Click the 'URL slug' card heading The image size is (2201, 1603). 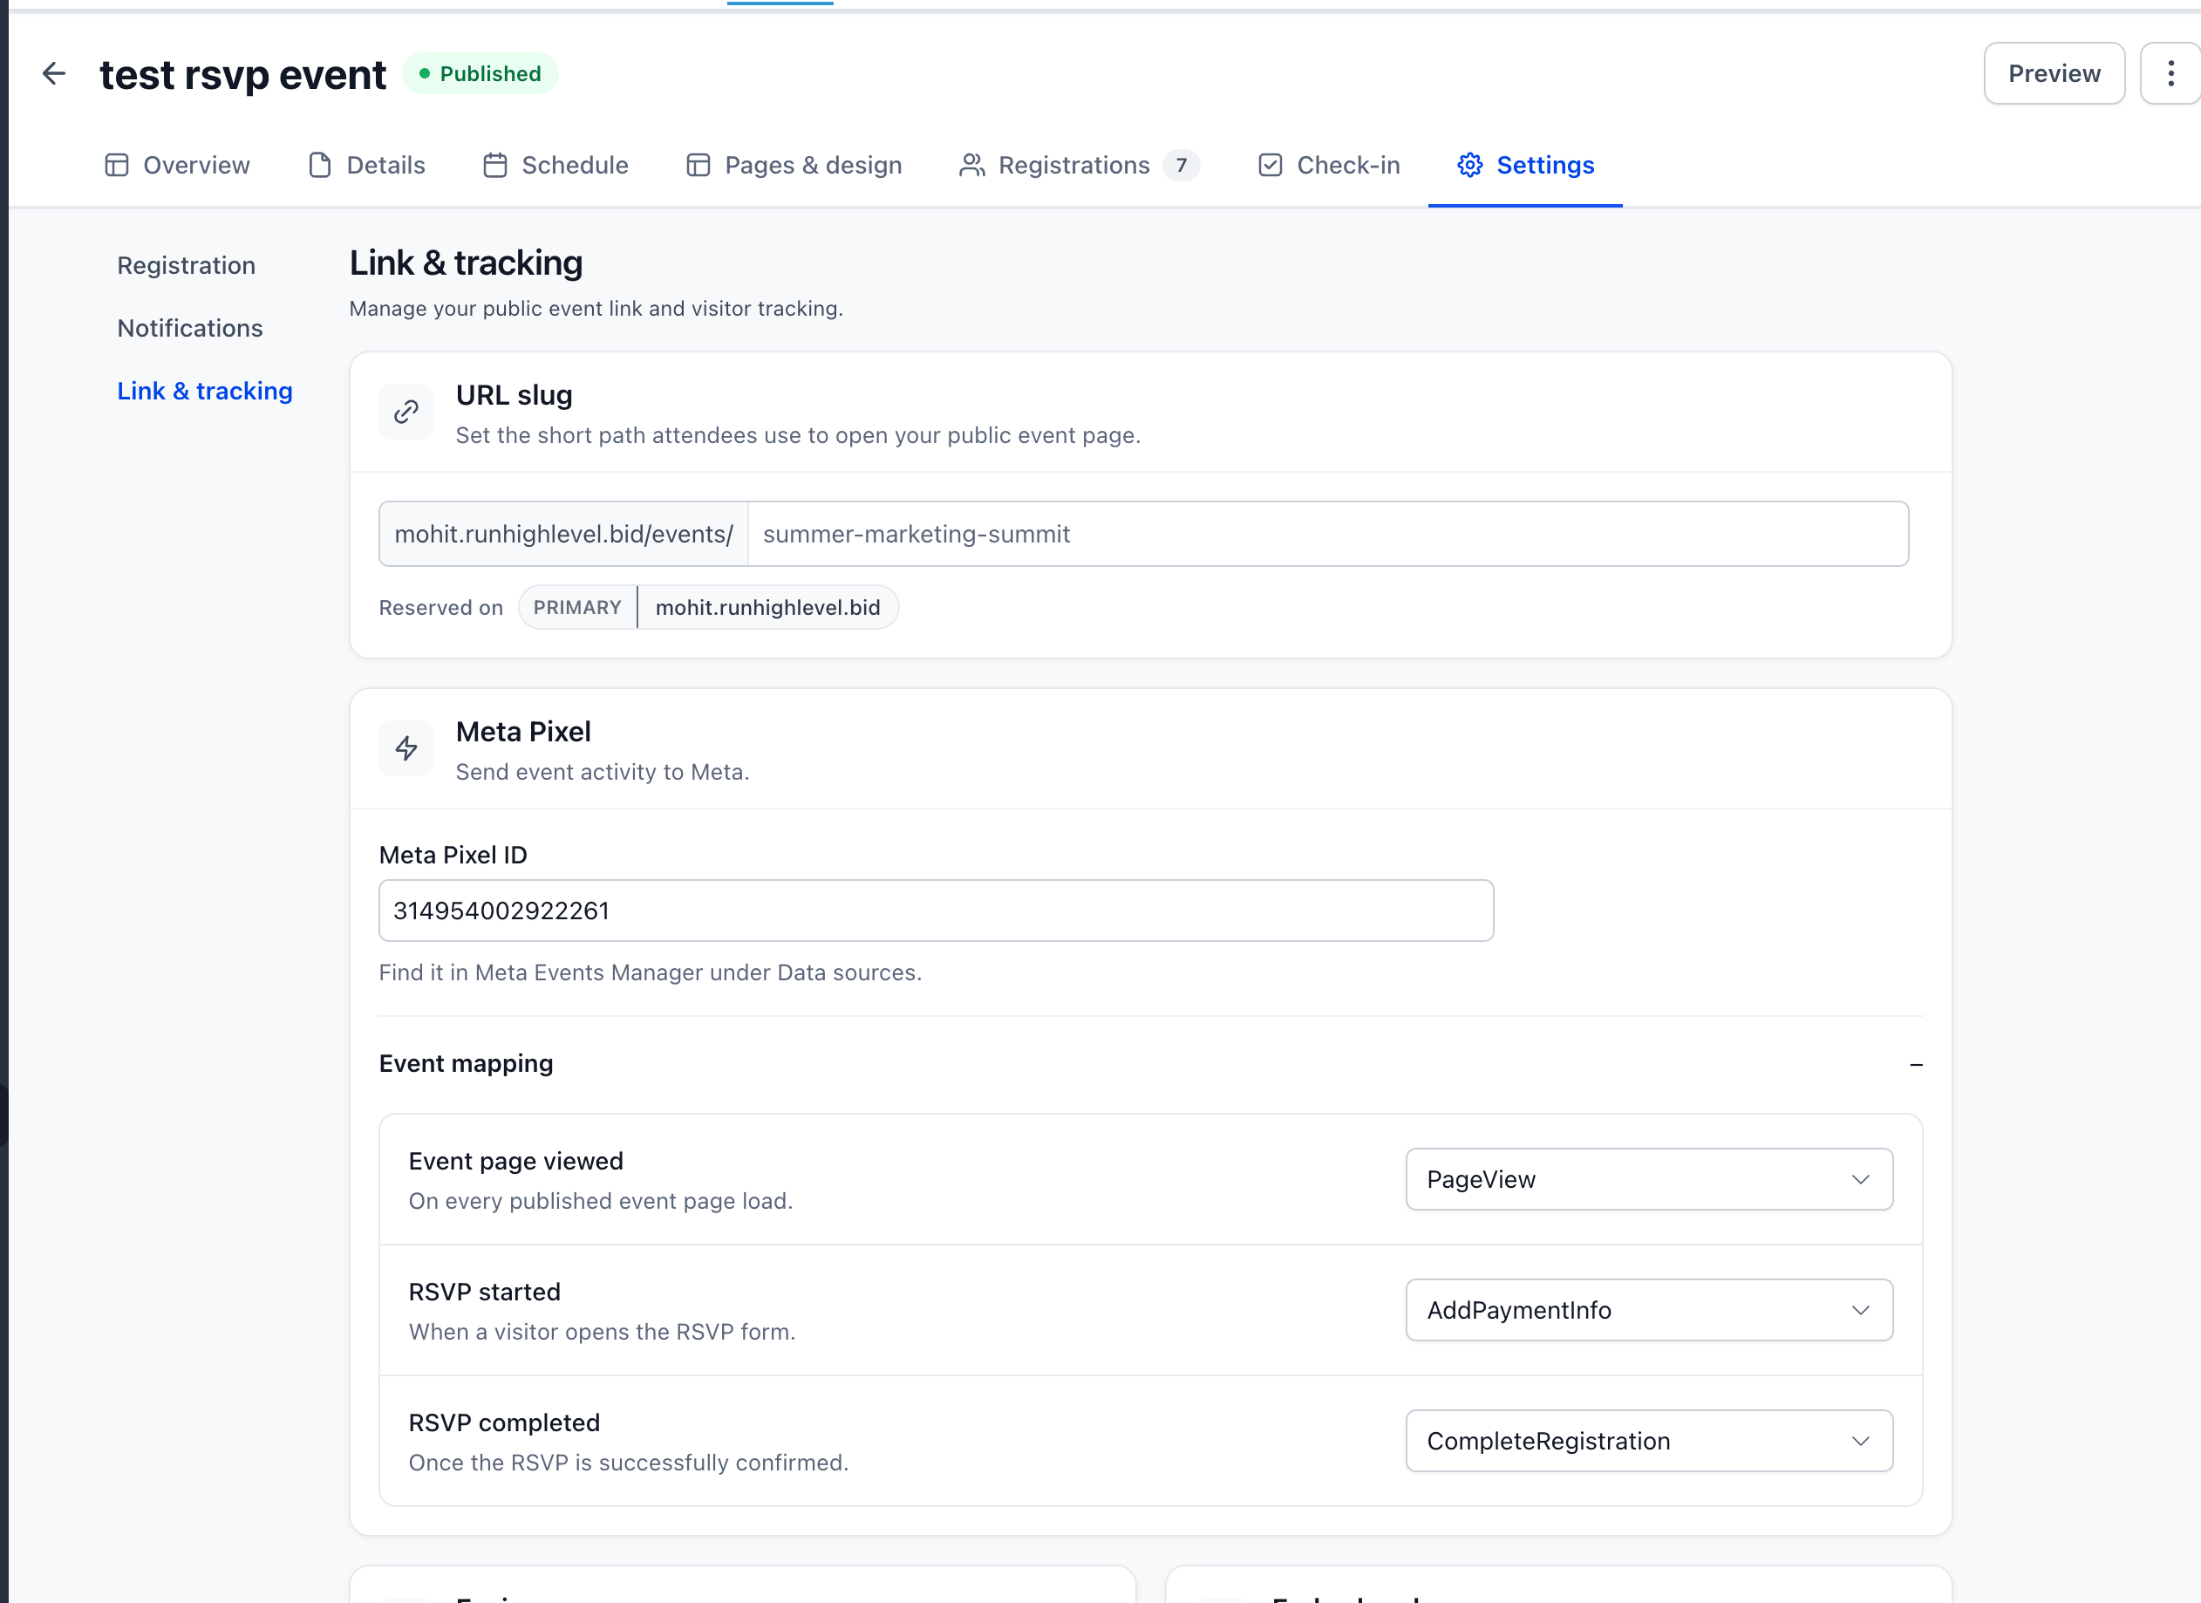tap(514, 395)
